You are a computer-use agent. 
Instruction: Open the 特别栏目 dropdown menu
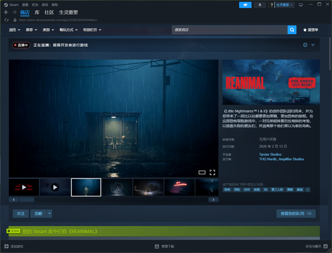92,30
